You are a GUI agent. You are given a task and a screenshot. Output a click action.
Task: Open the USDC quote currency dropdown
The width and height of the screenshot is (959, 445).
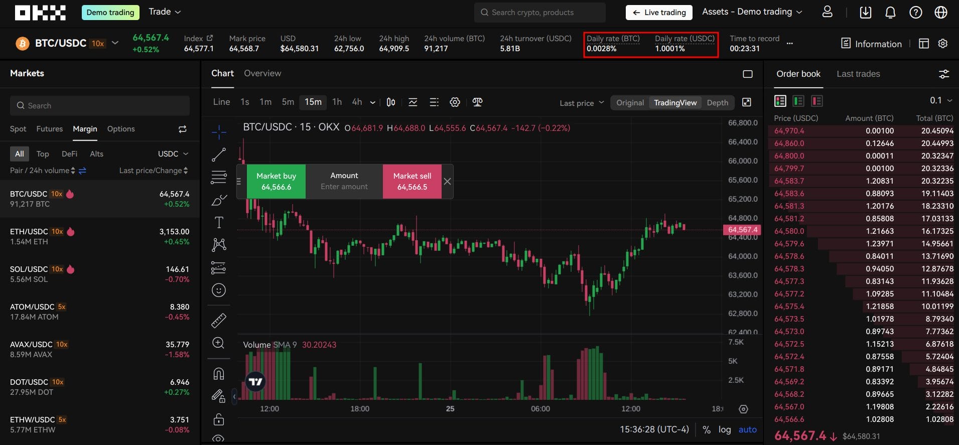tap(173, 154)
